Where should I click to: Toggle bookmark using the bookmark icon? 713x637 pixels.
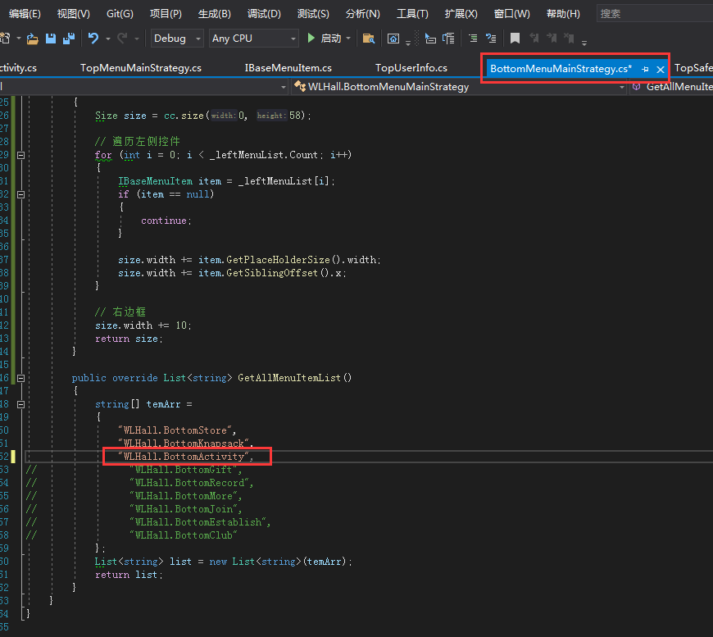pyautogui.click(x=515, y=39)
